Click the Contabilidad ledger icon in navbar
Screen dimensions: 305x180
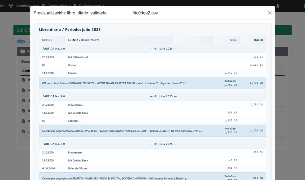[43, 6]
